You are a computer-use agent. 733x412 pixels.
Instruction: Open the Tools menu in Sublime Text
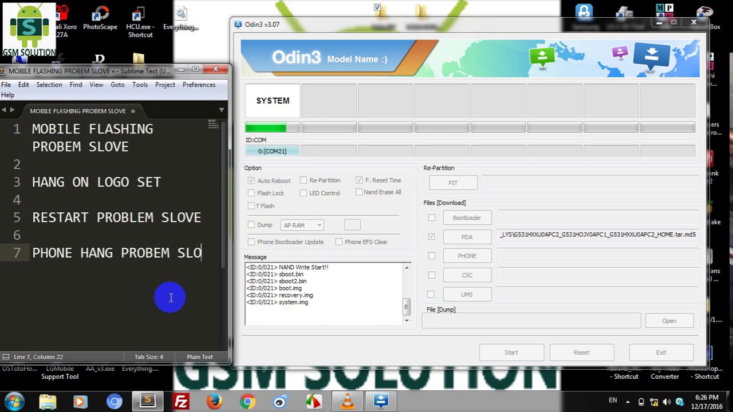pos(140,85)
